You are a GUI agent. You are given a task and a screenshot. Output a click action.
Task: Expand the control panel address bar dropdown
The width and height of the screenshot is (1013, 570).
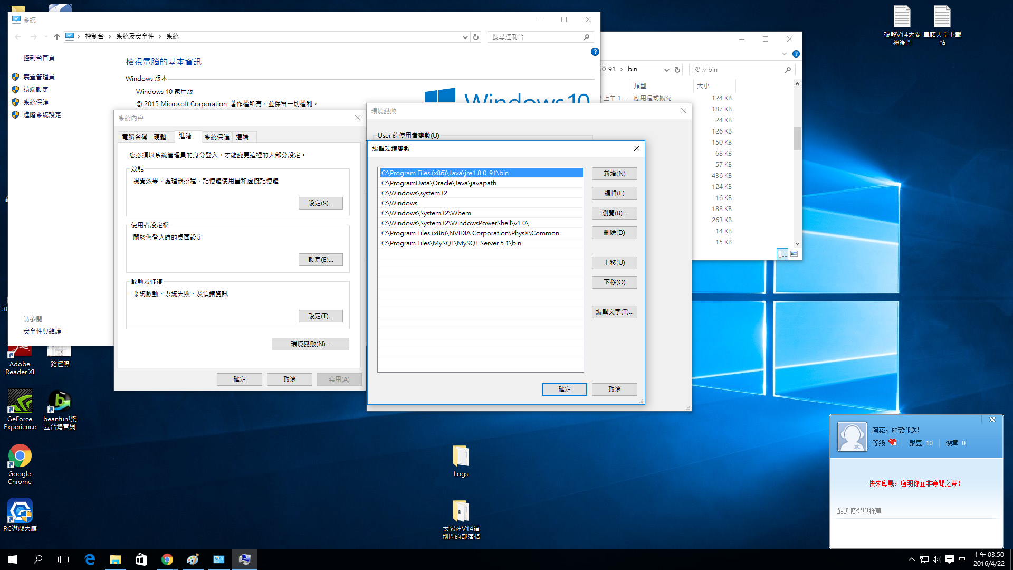coord(465,37)
